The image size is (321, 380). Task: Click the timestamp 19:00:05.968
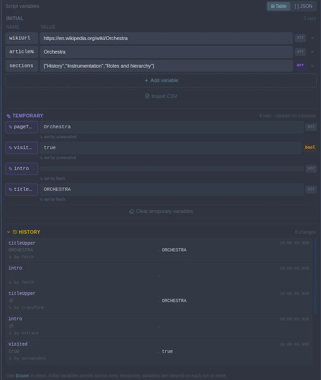point(294,294)
